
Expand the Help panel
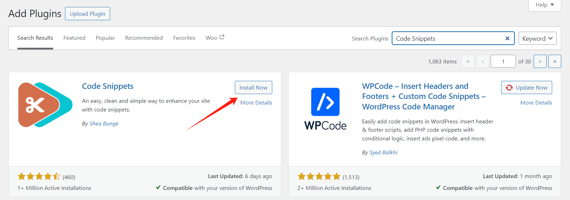[x=544, y=5]
